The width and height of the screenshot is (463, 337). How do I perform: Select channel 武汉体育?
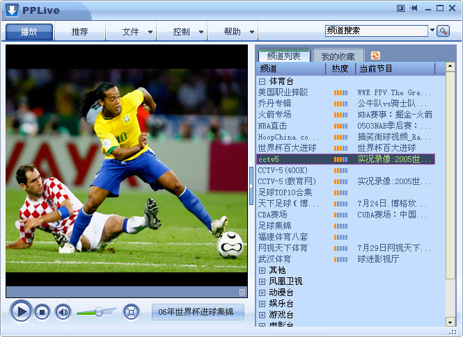coord(274,259)
